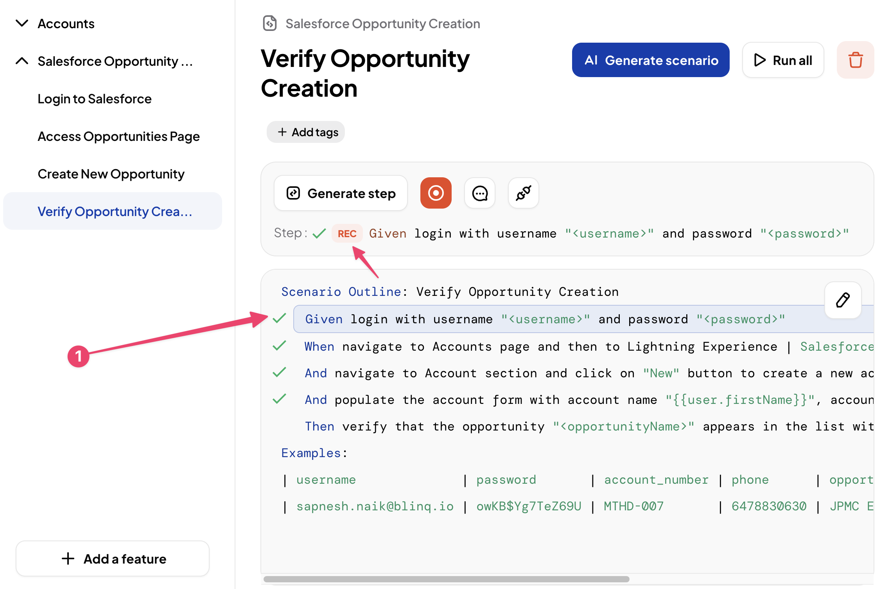This screenshot has width=890, height=589.
Task: Open Access Opportunities Page scenario
Action: (x=118, y=136)
